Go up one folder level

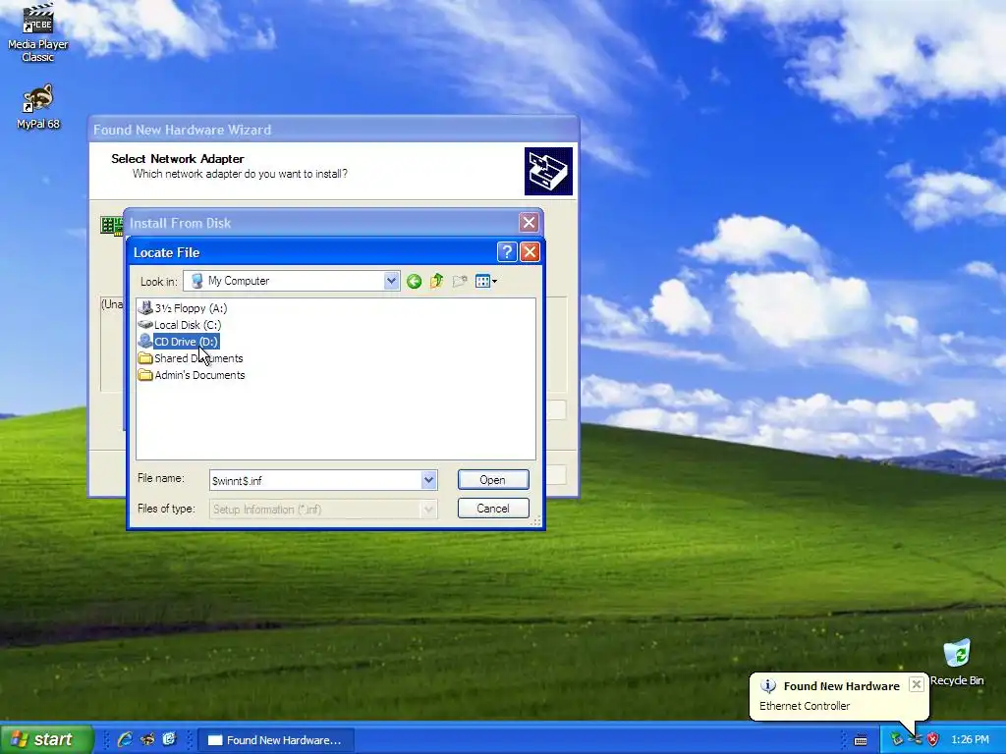point(437,282)
